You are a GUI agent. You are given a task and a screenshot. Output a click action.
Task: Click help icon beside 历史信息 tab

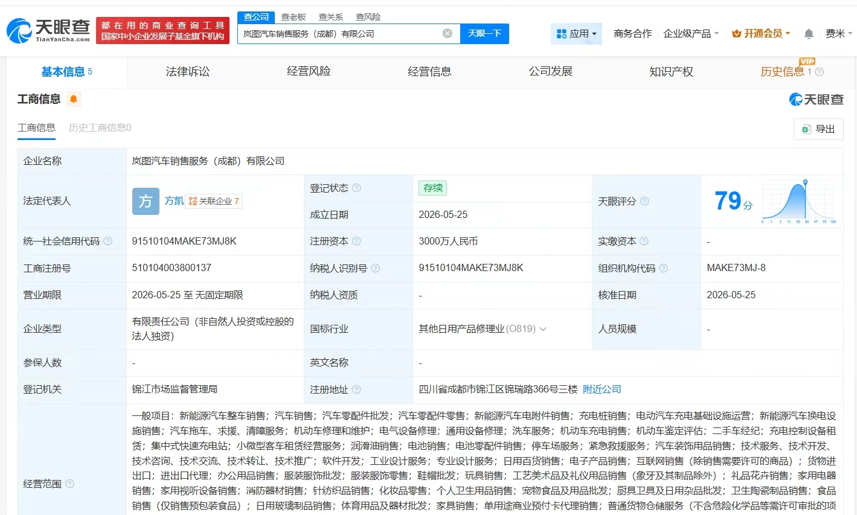[x=819, y=72]
